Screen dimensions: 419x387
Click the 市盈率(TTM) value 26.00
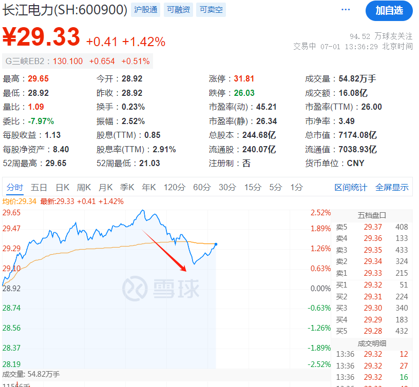tap(371, 107)
